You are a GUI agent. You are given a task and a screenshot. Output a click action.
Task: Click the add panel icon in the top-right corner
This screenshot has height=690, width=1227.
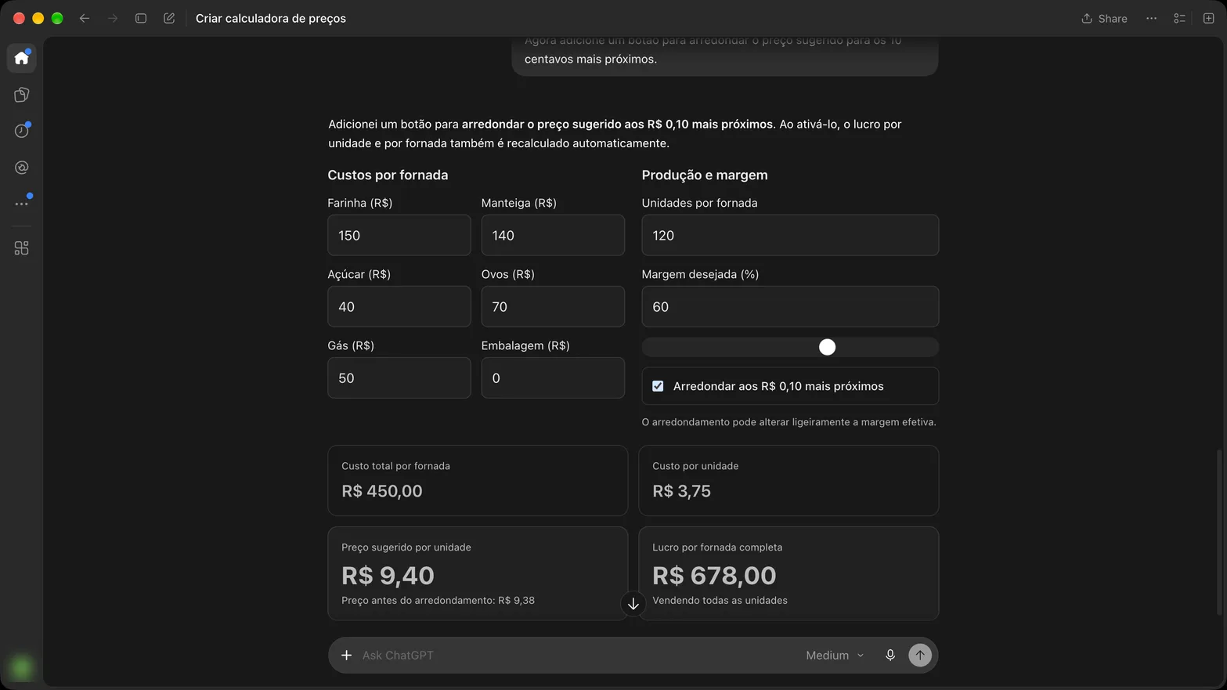click(x=1208, y=18)
